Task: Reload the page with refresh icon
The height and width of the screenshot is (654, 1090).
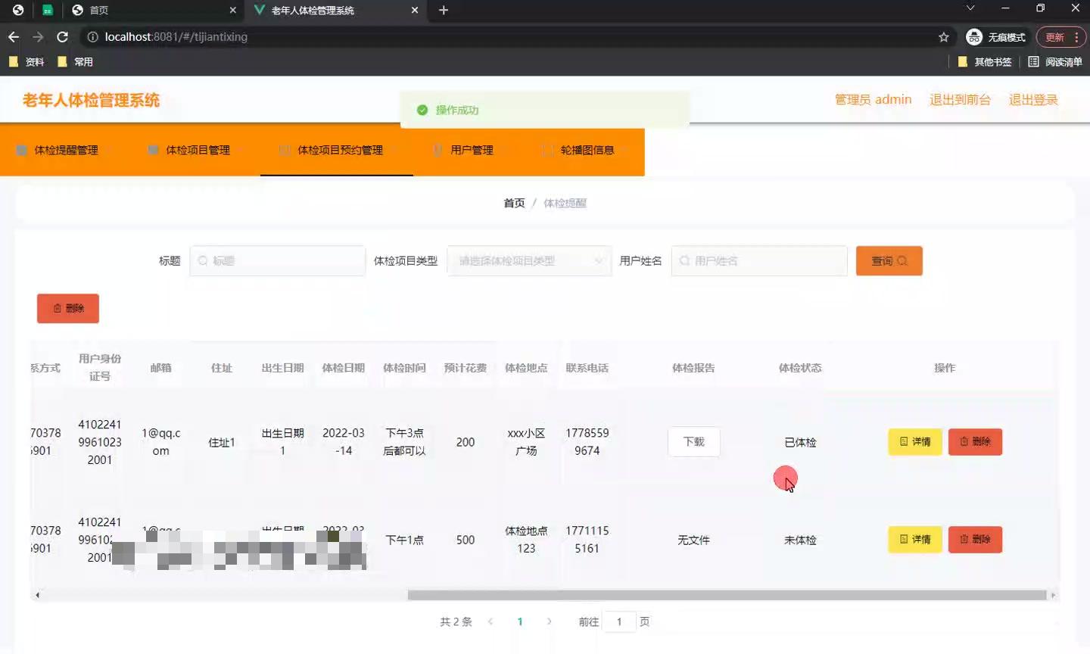Action: pos(63,37)
